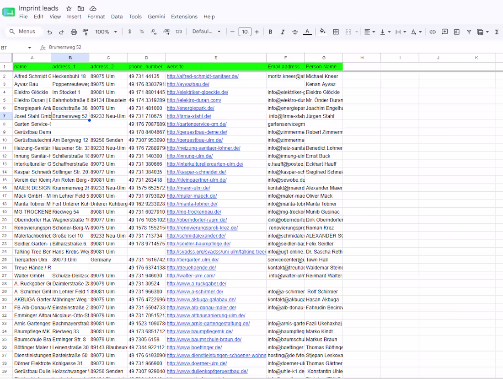Select cell 'Riedweg 54'
The image size is (503, 379).
(70, 212)
